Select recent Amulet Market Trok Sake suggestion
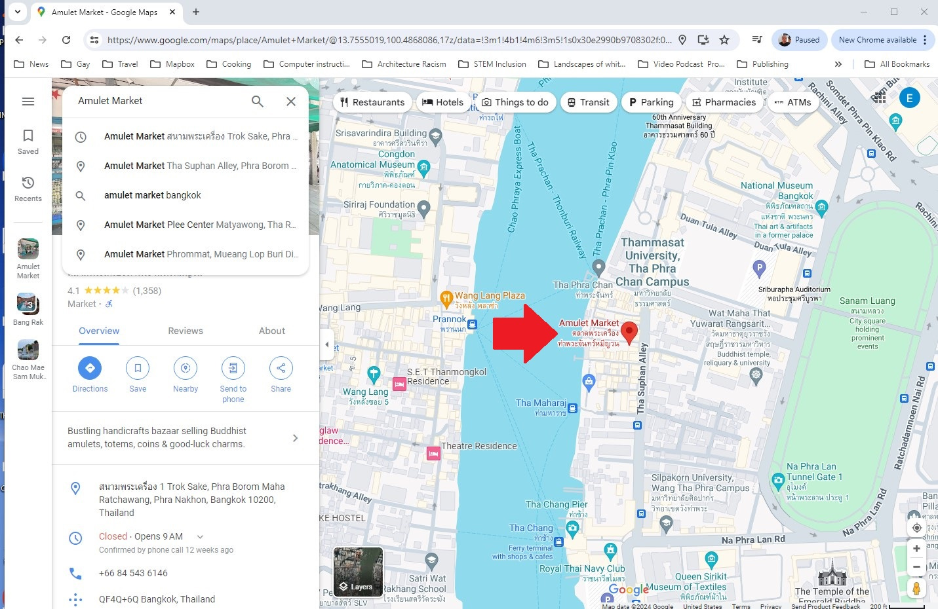Viewport: 938px width, 609px height. point(186,136)
